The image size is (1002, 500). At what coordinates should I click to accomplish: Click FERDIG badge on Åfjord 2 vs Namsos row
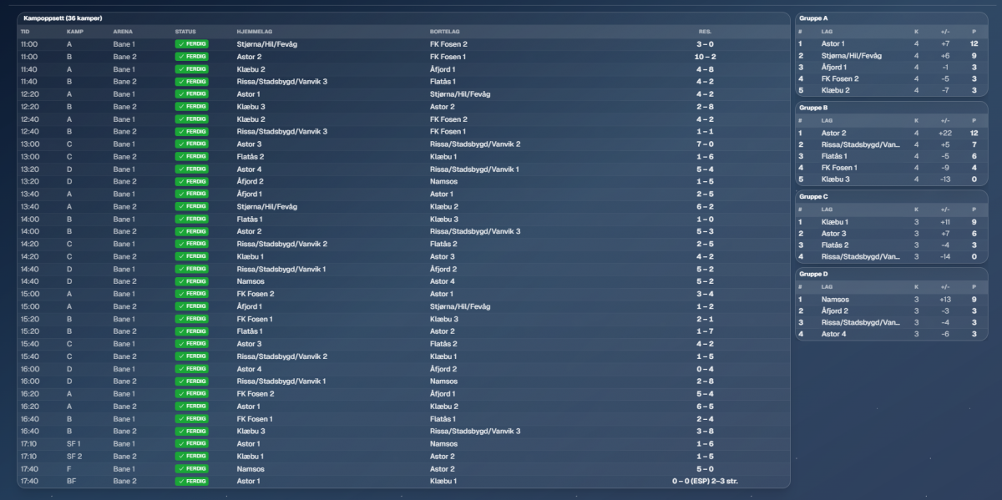[191, 181]
